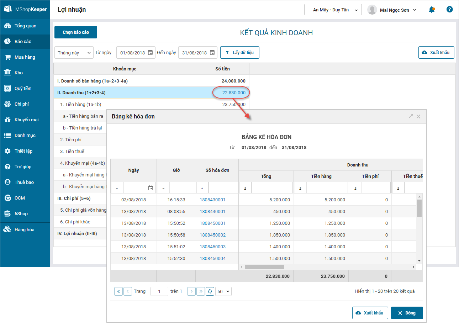The height and width of the screenshot is (323, 459).
Task: Go to Khuyến mại sidebar menu
Action: point(26,120)
